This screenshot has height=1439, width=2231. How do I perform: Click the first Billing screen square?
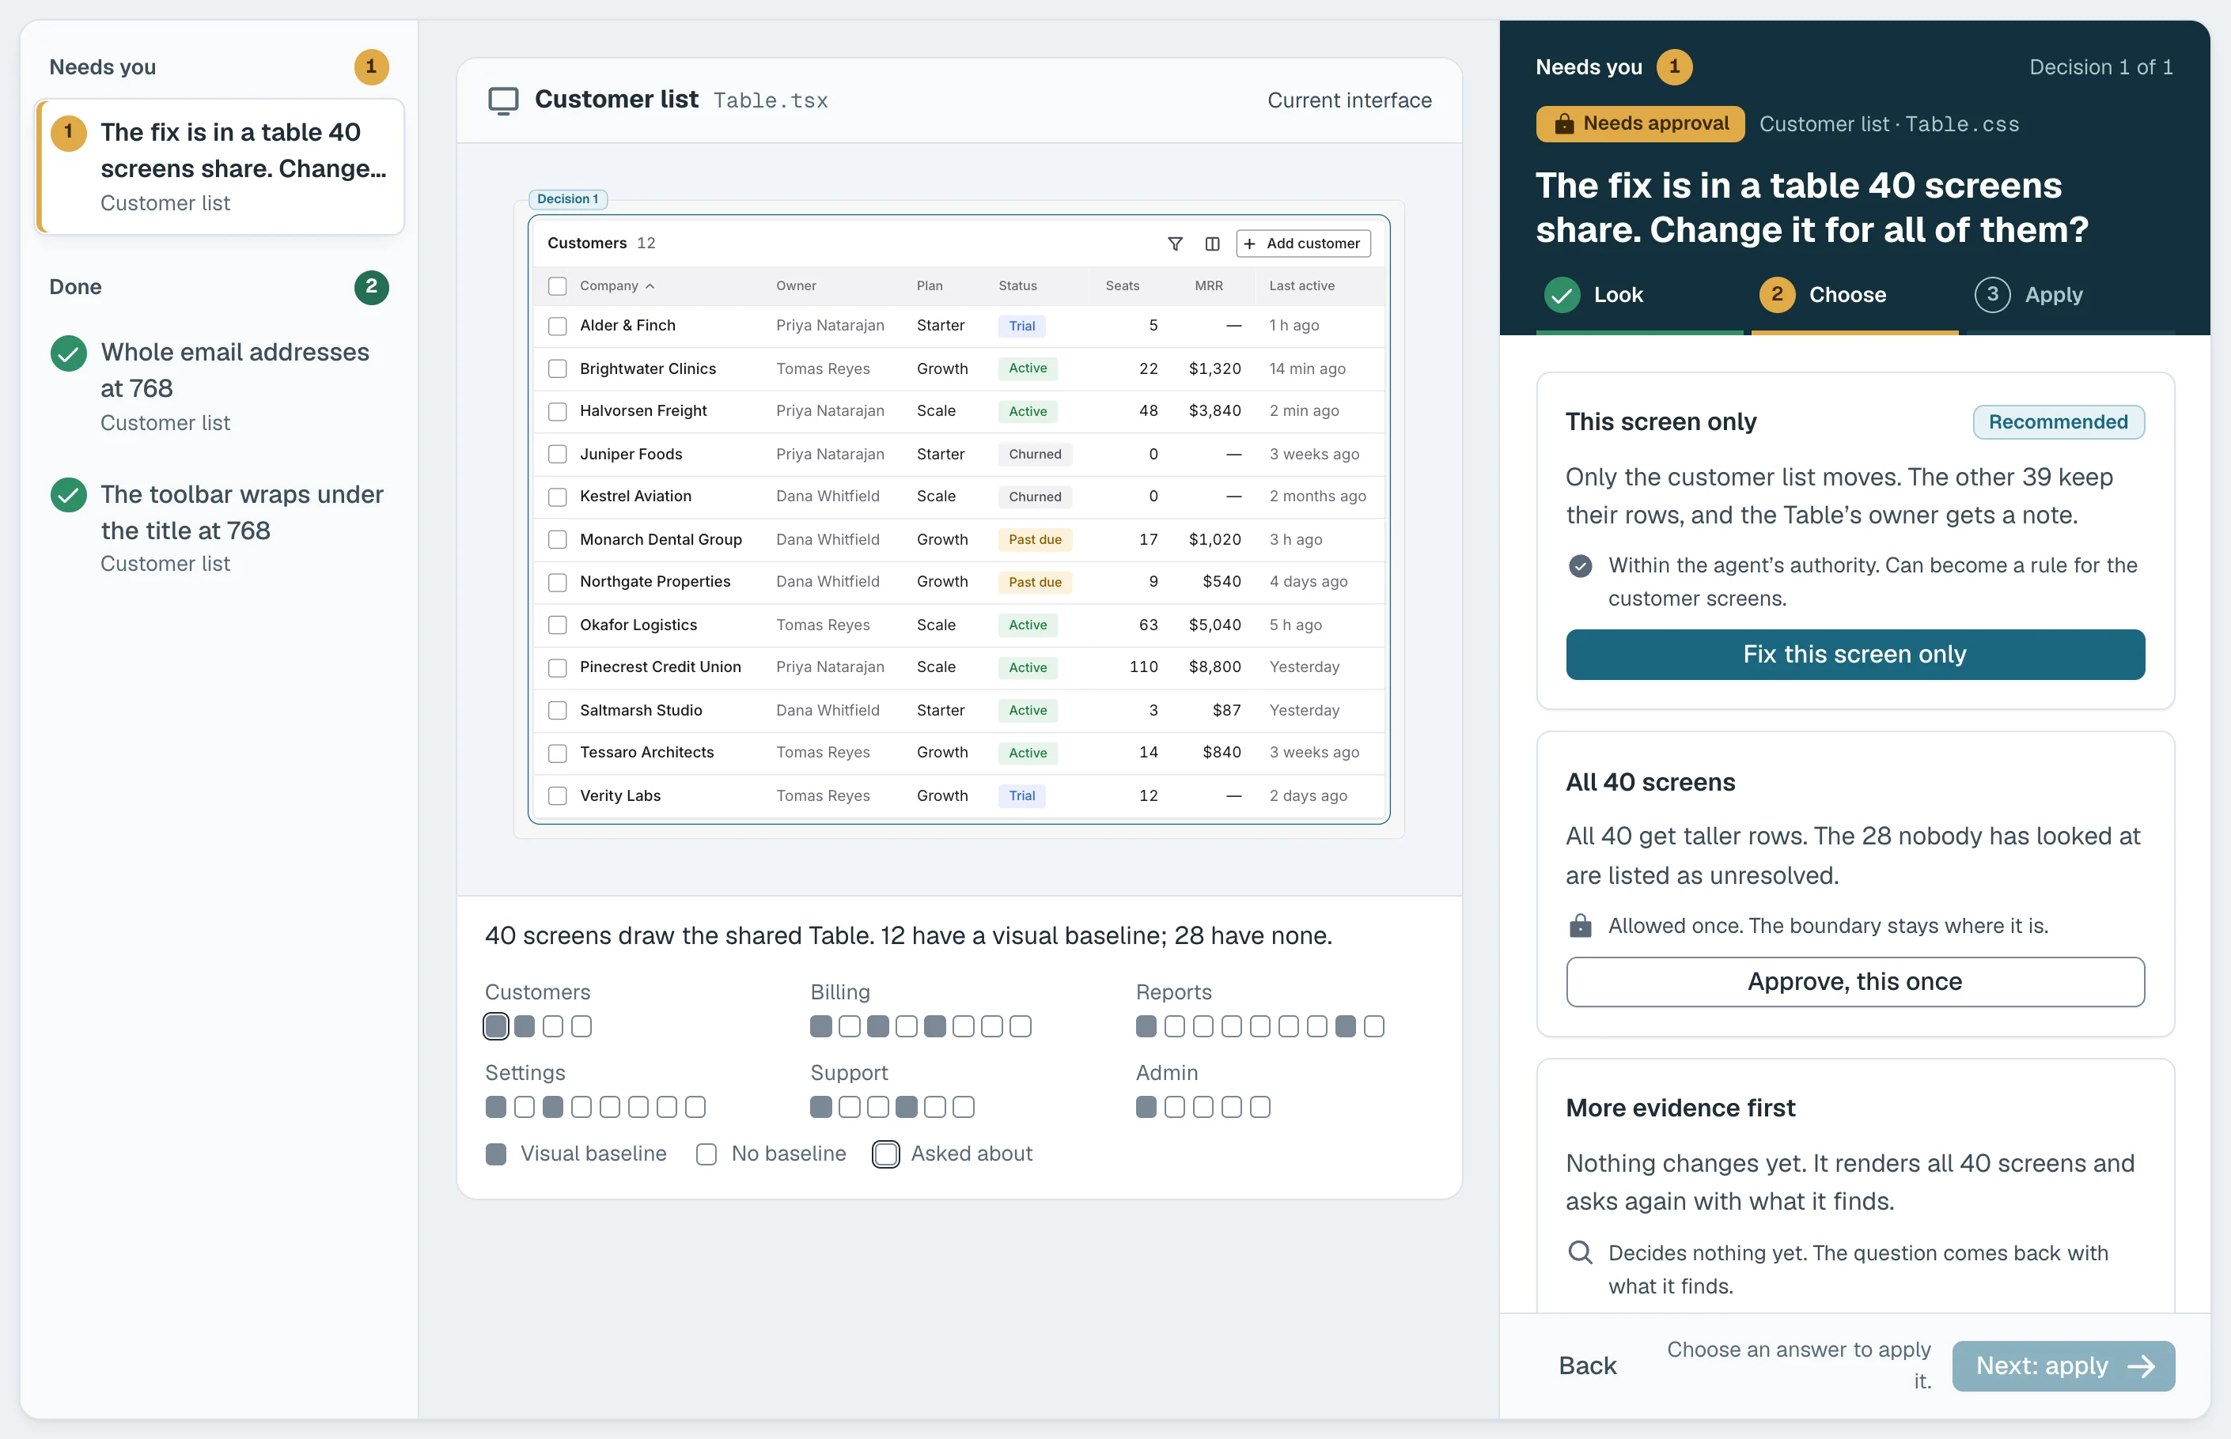pyautogui.click(x=821, y=1026)
